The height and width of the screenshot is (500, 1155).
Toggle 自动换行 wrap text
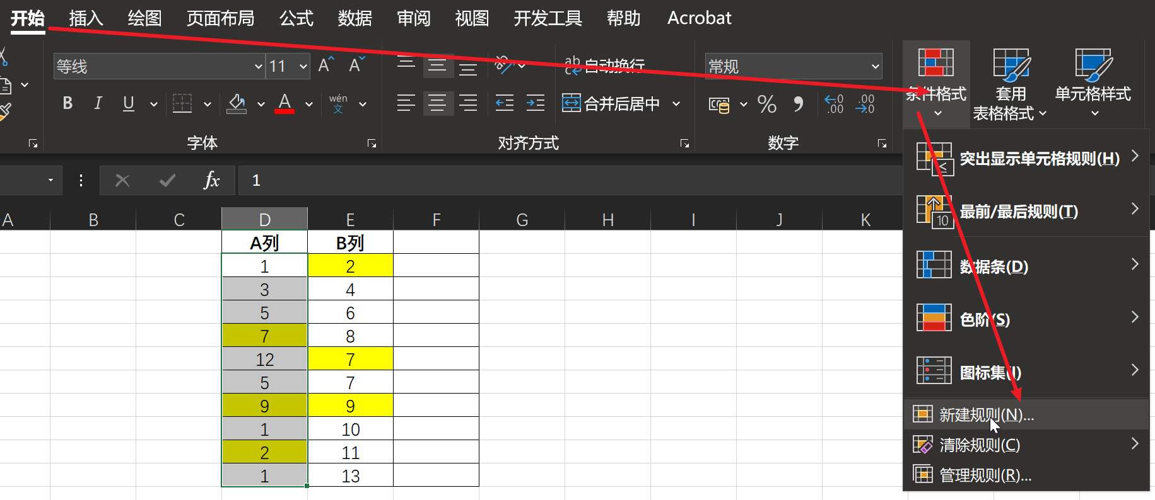click(x=604, y=65)
